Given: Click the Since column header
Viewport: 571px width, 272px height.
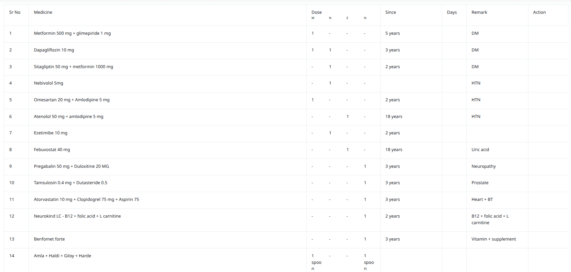Looking at the screenshot, I should (x=390, y=12).
